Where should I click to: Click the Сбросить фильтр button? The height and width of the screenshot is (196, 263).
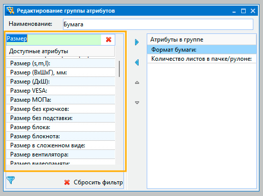(93, 182)
